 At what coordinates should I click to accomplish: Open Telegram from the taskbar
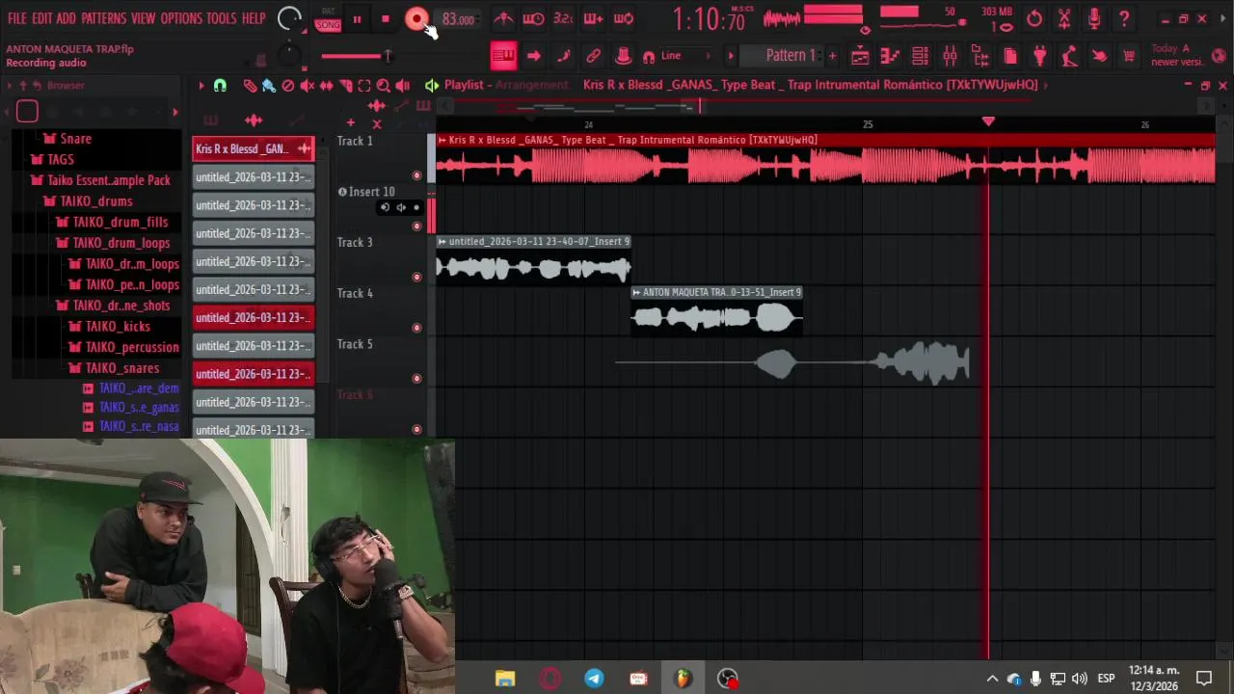coord(594,679)
